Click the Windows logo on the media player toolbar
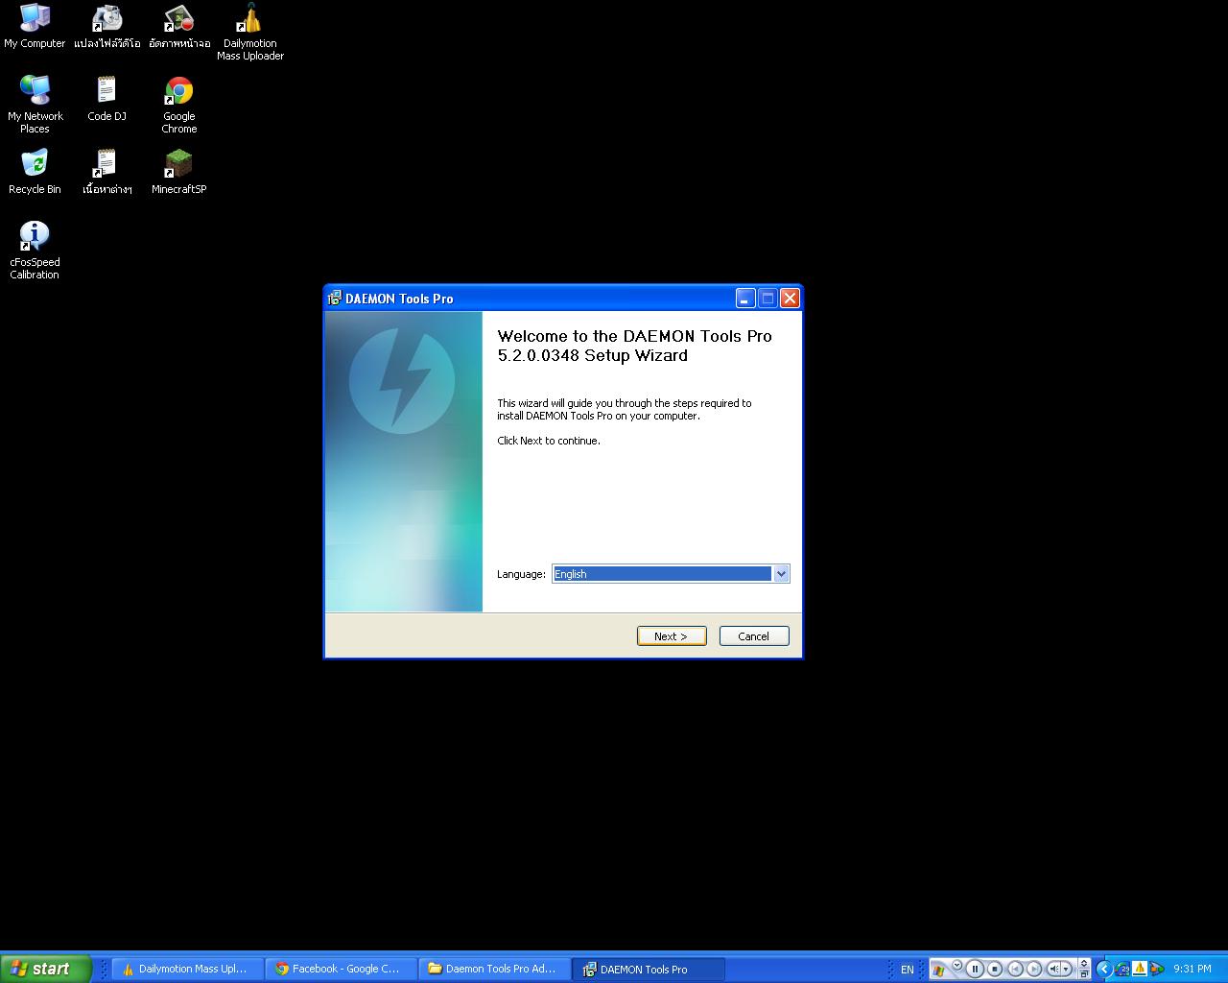1228x983 pixels. [938, 971]
